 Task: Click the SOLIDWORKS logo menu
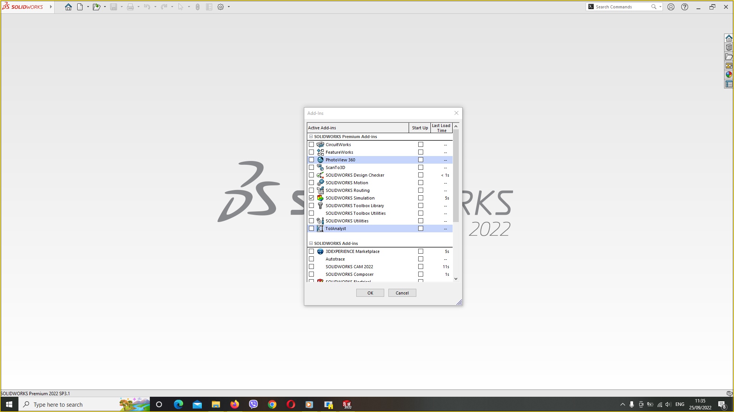tap(23, 6)
